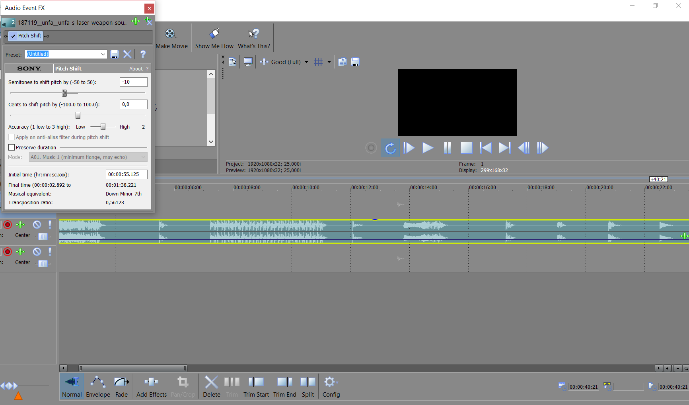Mute the first audio track
Viewport: 689px width, 405px height.
coord(37,225)
